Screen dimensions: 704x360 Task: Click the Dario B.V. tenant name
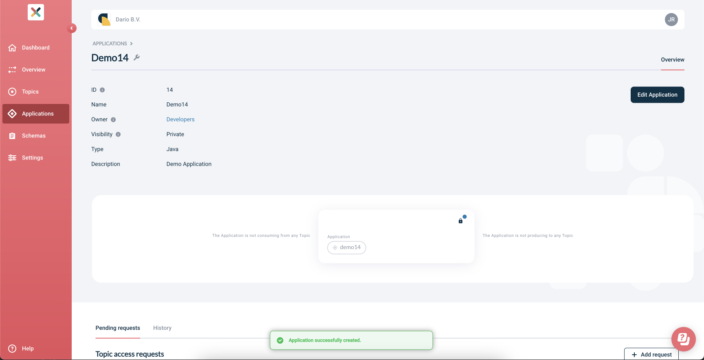tap(128, 20)
